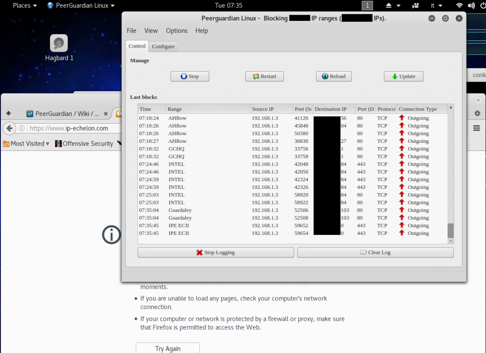The height and width of the screenshot is (353, 486).
Task: Open the PeerGuardian Linux app menu in top bar
Action: click(81, 6)
